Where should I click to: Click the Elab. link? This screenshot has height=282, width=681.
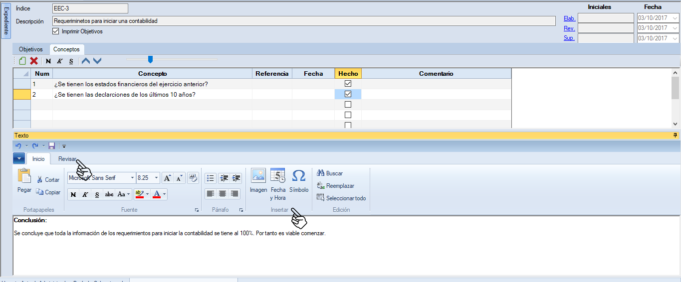(569, 18)
